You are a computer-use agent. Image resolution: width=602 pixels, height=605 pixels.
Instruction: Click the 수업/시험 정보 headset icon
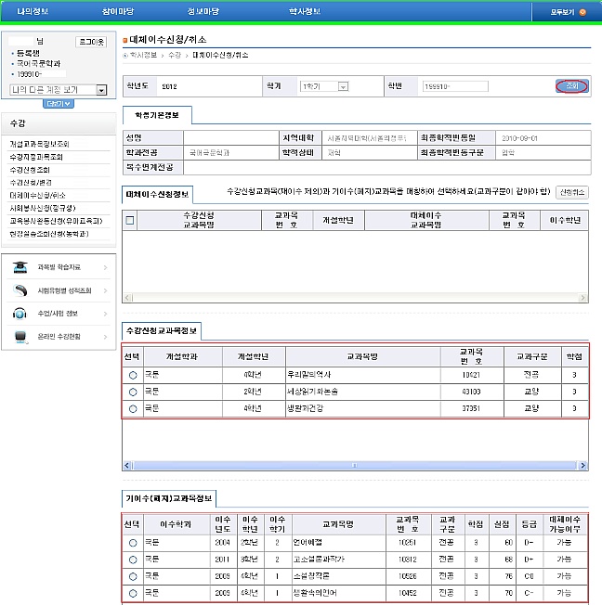tap(20, 314)
